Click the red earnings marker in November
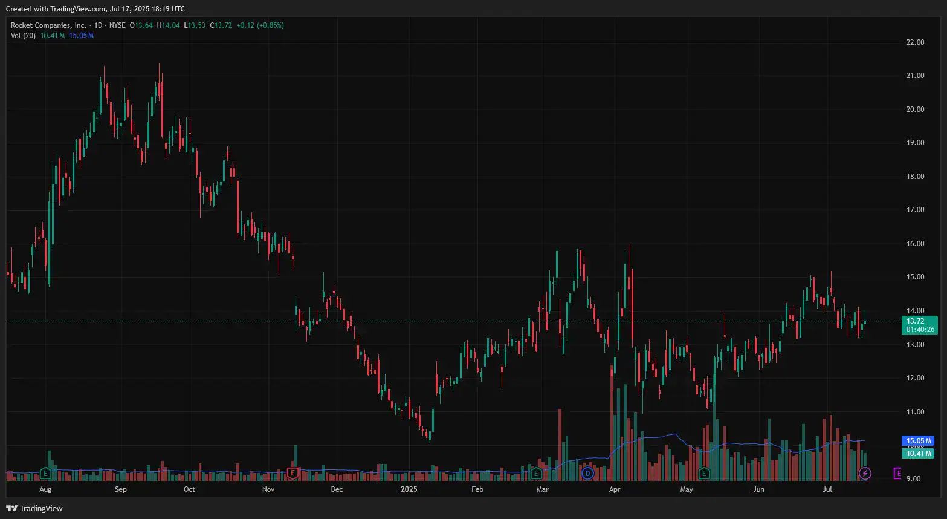Screen dimensions: 947x519 293,472
